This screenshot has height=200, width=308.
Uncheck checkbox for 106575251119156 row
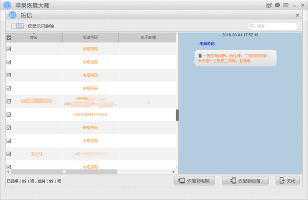click(x=9, y=115)
